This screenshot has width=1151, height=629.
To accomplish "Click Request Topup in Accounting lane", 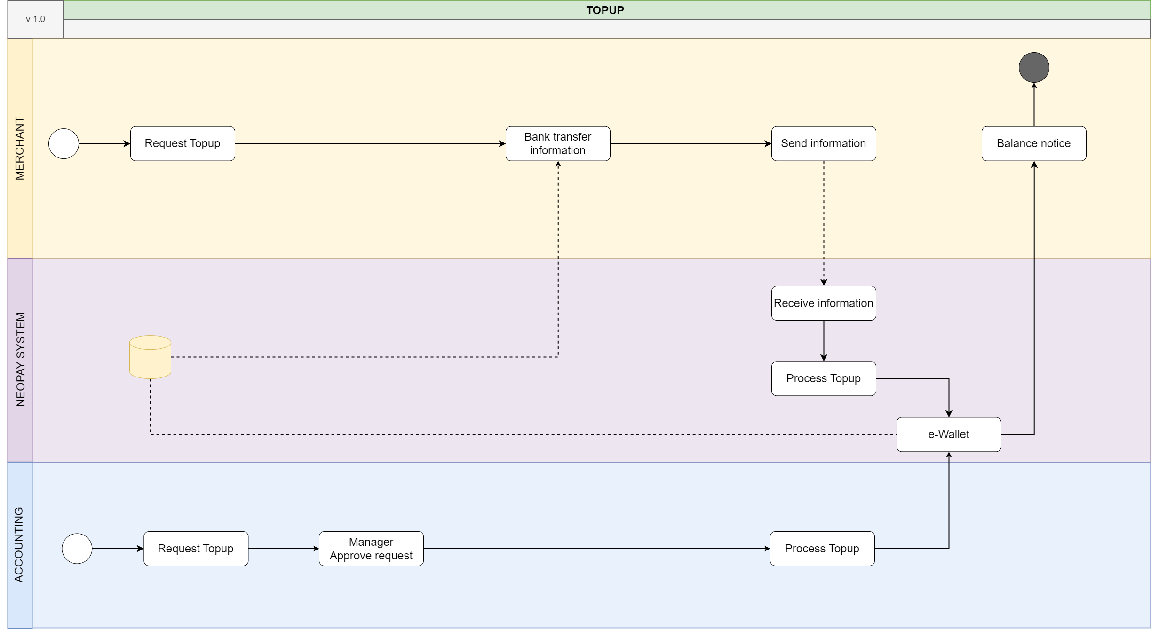I will coord(196,548).
